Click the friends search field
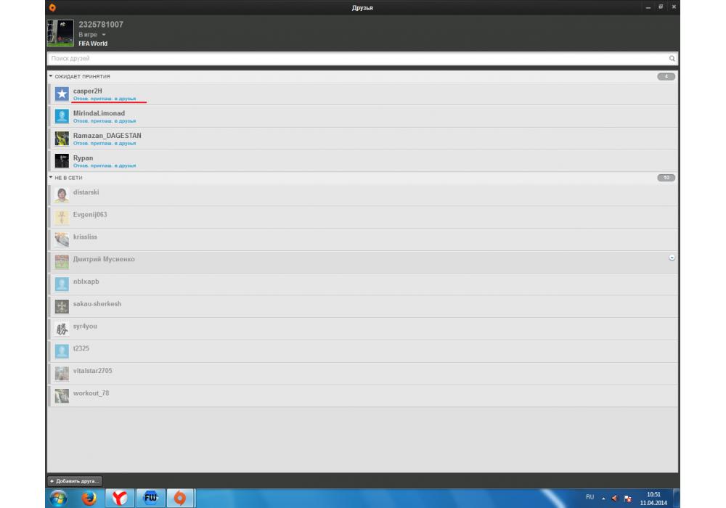 tap(356, 59)
